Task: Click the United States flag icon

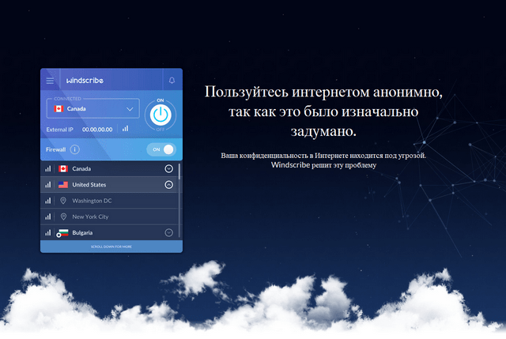Action: 62,185
